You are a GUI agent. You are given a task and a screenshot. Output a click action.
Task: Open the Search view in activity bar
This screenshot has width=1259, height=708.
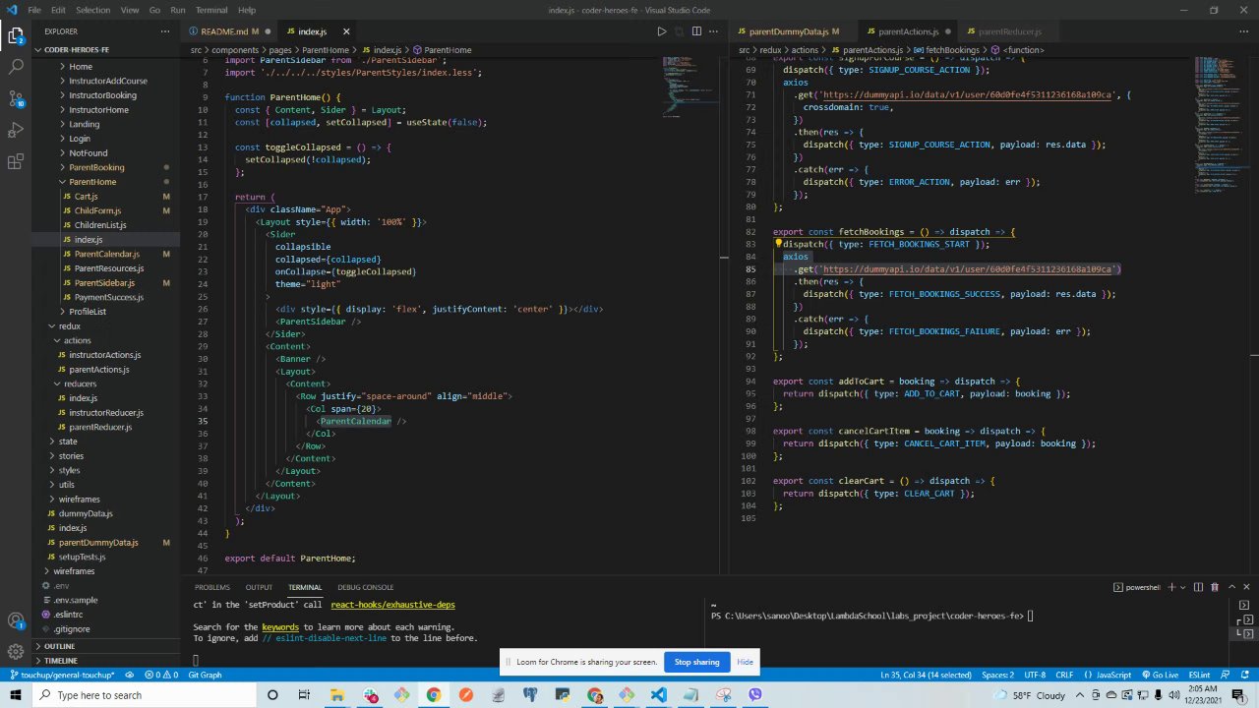pyautogui.click(x=16, y=67)
